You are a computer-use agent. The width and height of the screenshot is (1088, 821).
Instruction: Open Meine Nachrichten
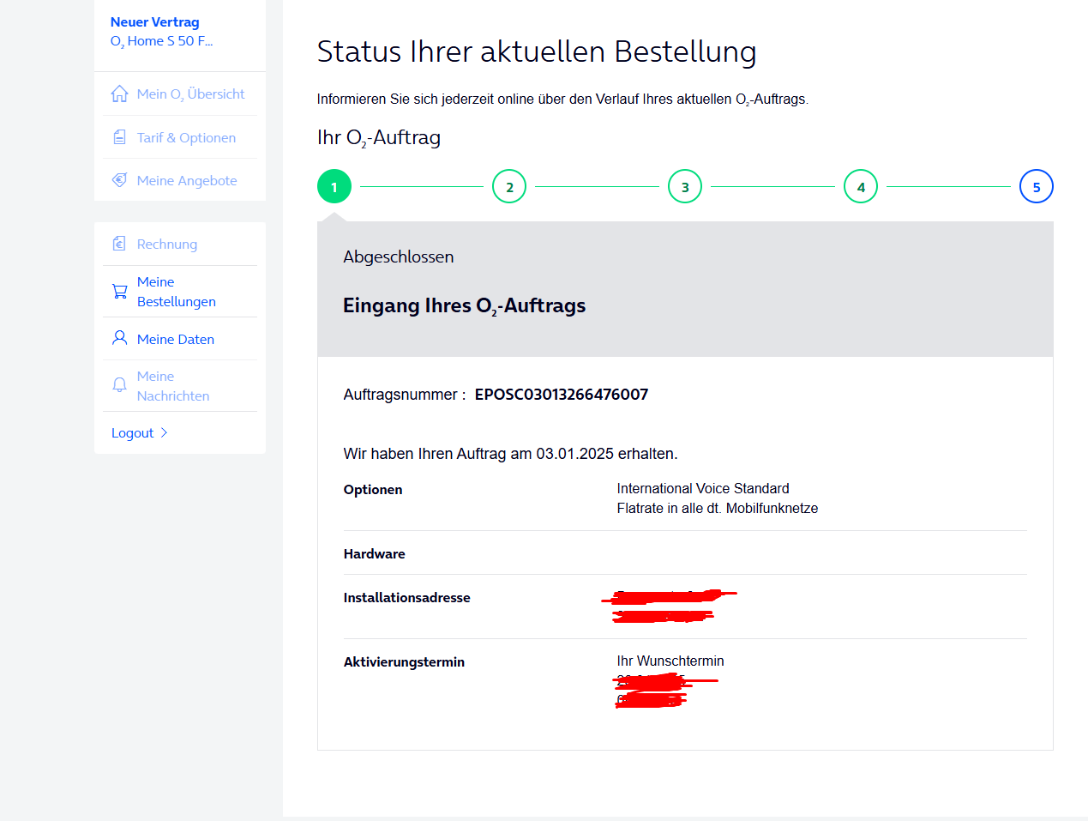[173, 386]
